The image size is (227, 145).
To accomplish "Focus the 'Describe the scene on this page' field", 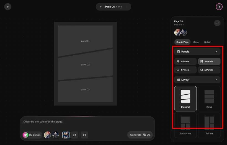I will click(x=87, y=122).
